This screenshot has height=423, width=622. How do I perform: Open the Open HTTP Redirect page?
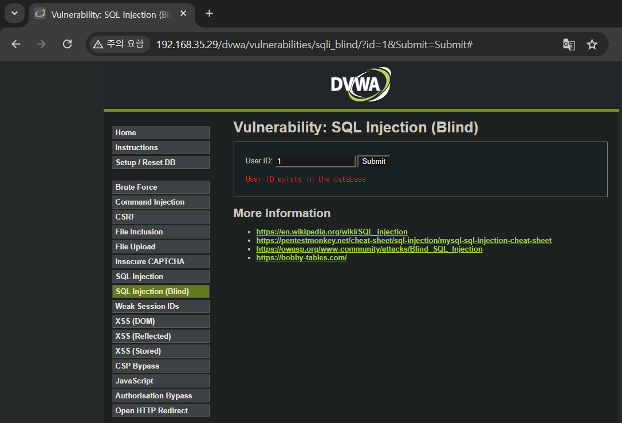click(x=161, y=410)
